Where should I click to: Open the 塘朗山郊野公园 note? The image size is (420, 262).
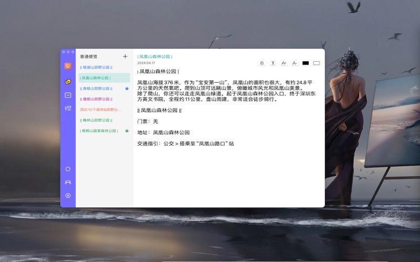tap(97, 99)
